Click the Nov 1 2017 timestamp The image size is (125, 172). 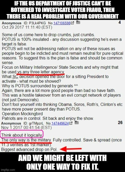tap(26, 128)
